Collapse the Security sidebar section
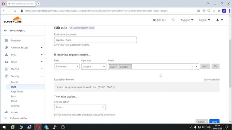 point(42,76)
